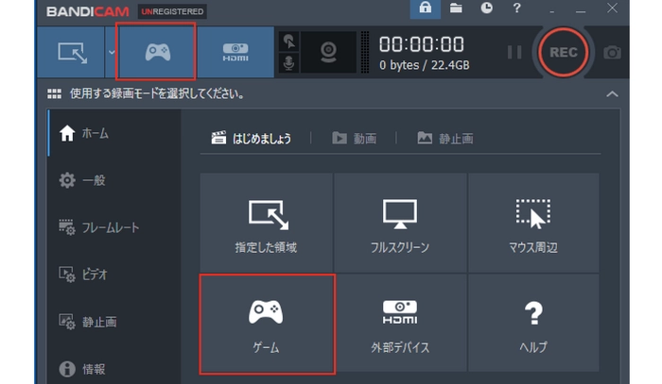This screenshot has height=384, width=662.
Task: Click the lock (register) icon in title bar
Action: (426, 8)
